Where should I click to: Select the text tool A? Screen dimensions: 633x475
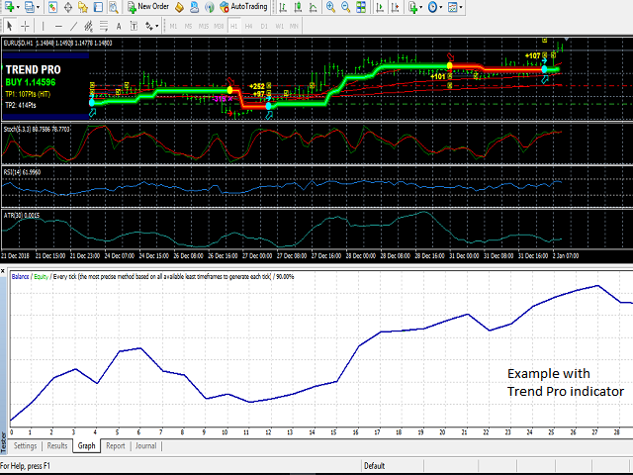coord(119,27)
